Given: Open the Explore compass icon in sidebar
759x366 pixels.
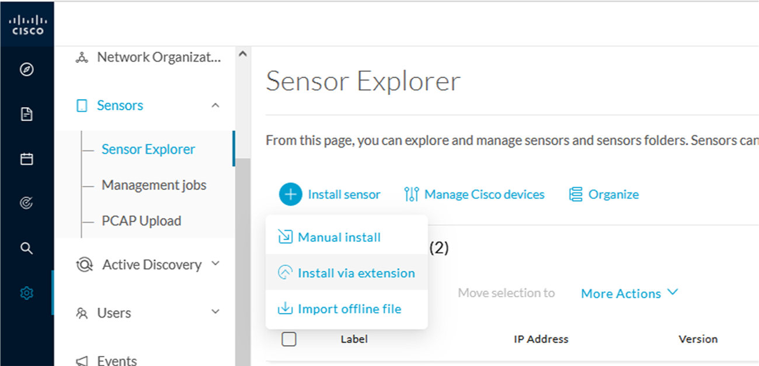Looking at the screenshot, I should point(27,69).
